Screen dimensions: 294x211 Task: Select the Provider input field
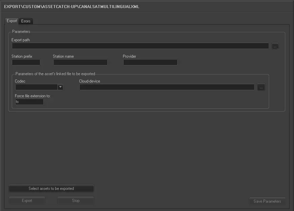click(x=150, y=62)
